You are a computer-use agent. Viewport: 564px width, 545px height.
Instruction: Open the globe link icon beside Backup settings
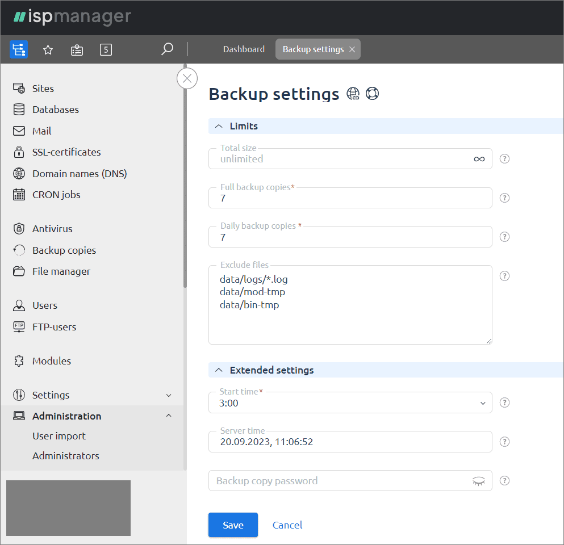(x=353, y=93)
